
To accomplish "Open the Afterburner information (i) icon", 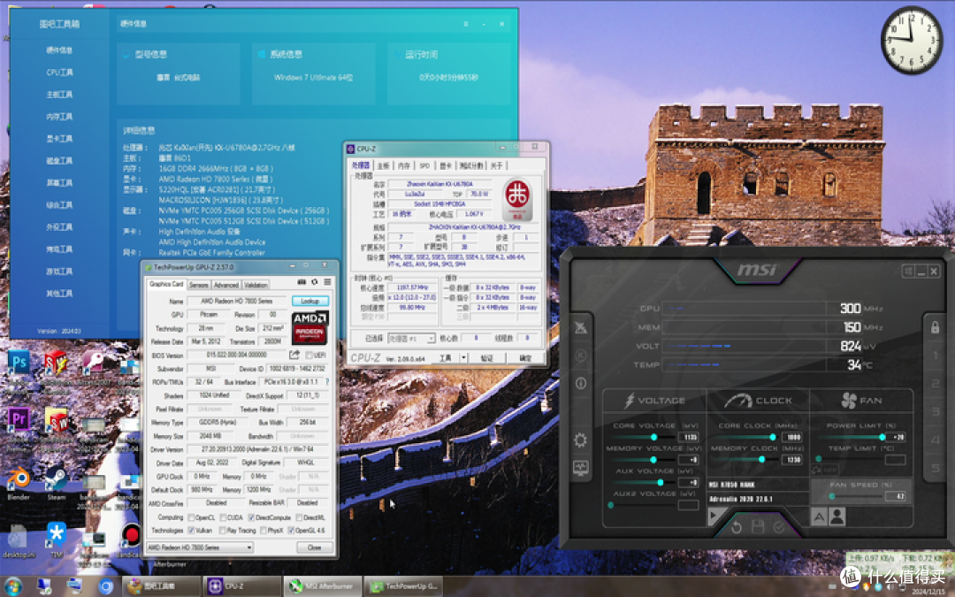I will pos(580,383).
